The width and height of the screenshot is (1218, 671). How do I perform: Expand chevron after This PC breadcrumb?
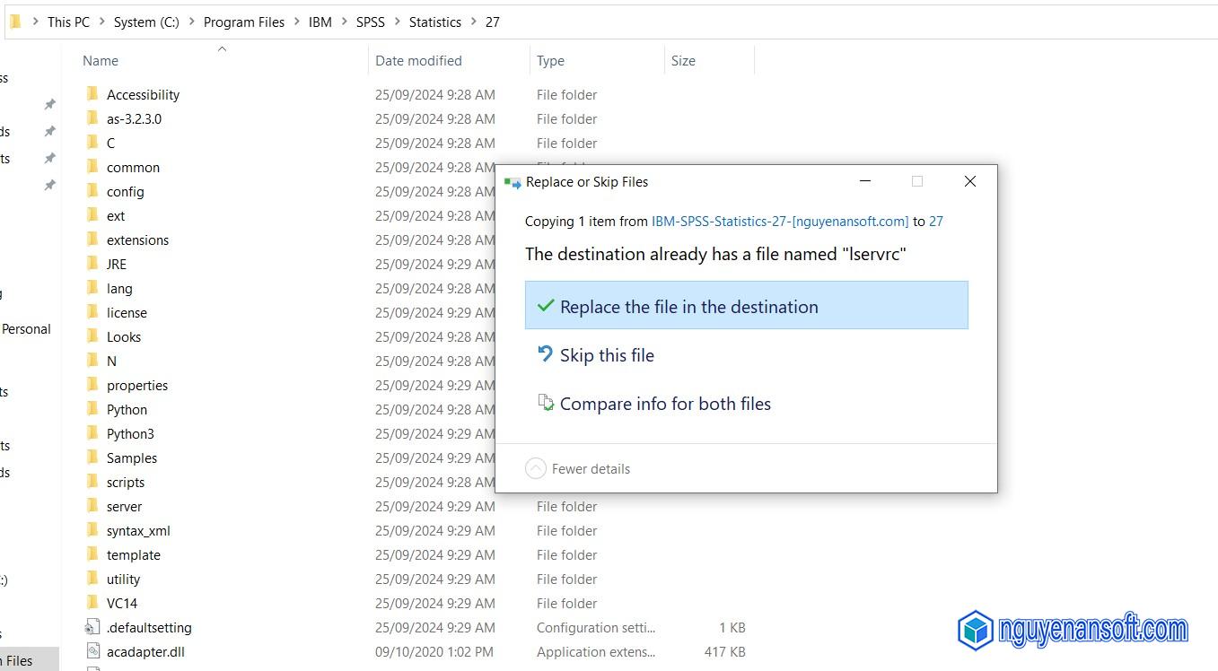[101, 22]
